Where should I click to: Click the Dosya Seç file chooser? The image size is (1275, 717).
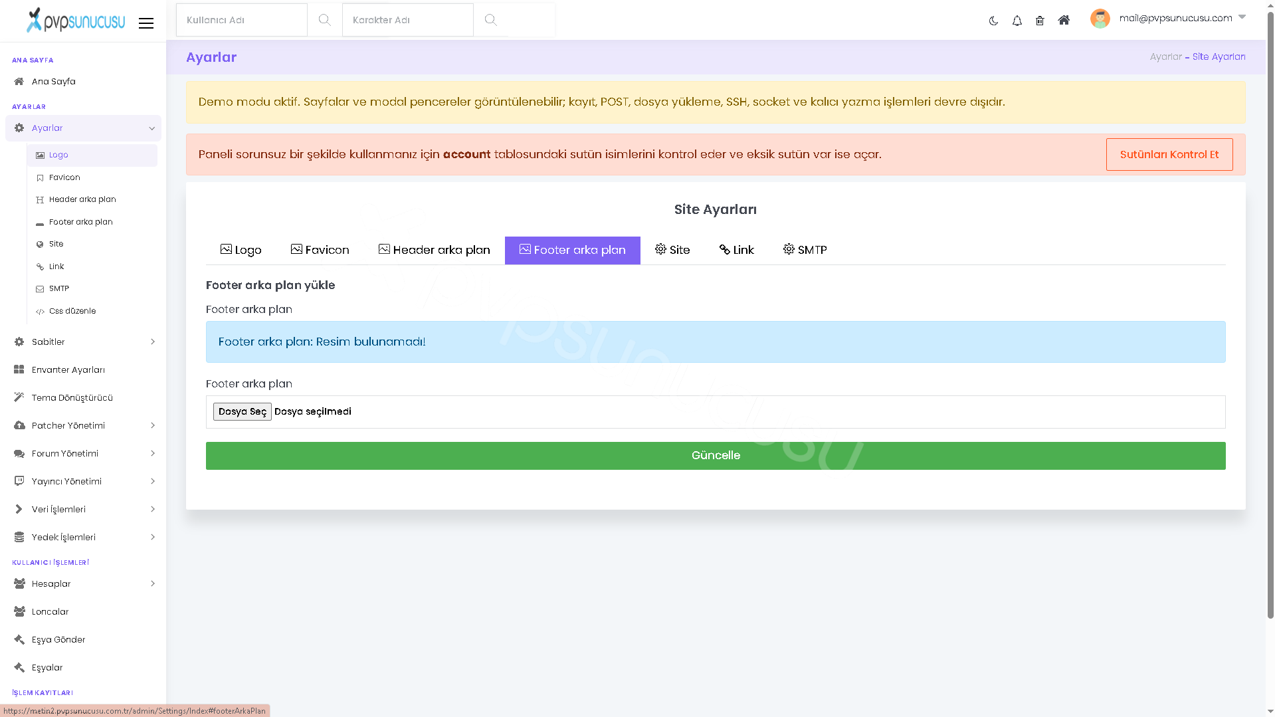pos(242,411)
